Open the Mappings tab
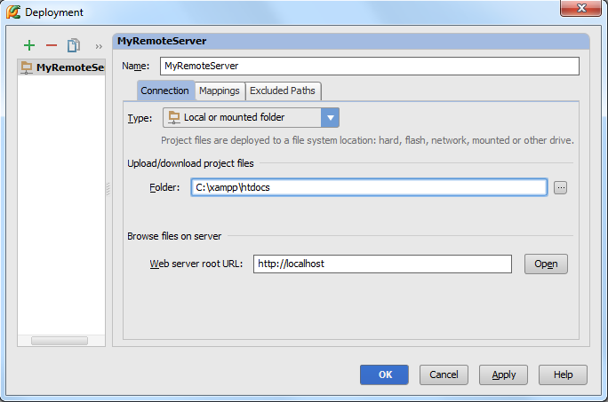This screenshot has width=608, height=402. (220, 91)
